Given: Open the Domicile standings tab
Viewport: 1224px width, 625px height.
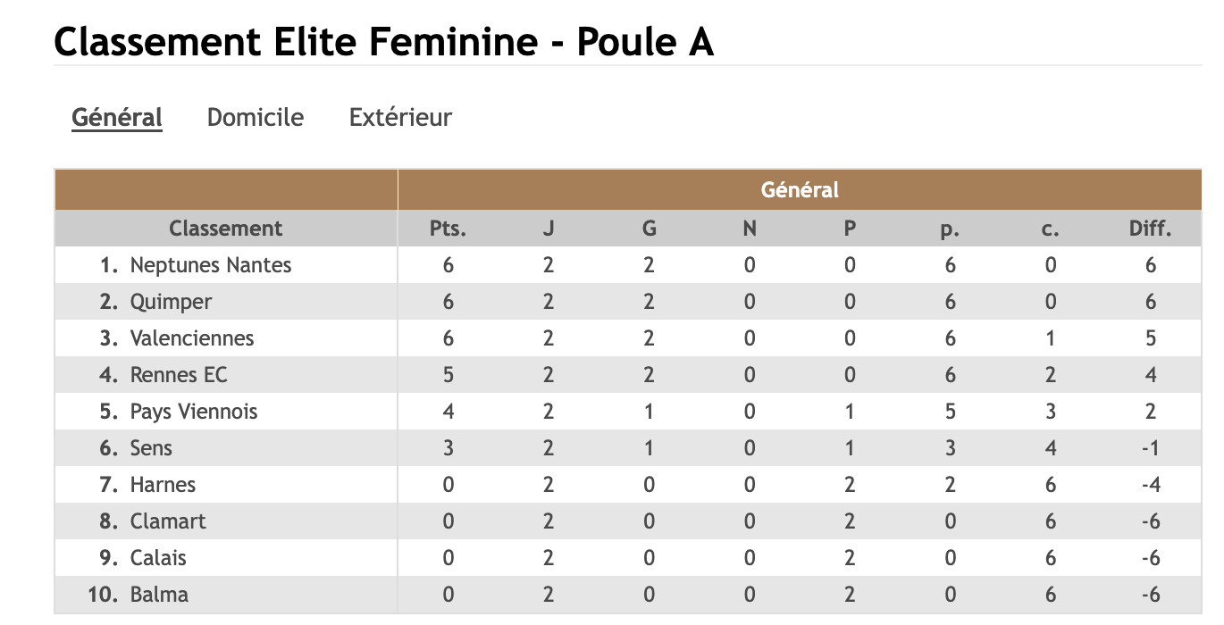Looking at the screenshot, I should (x=256, y=117).
